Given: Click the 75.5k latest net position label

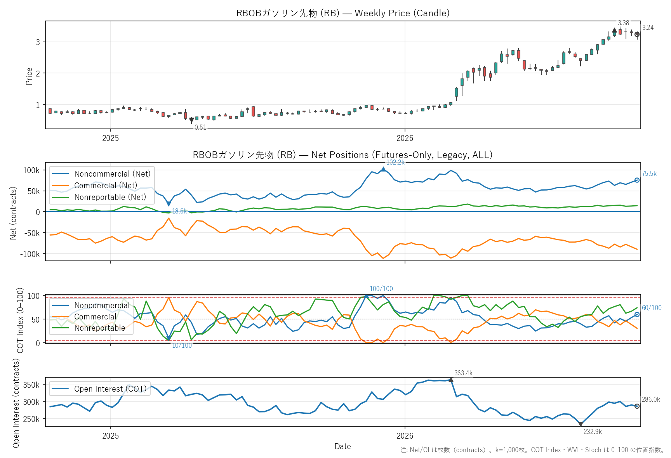Looking at the screenshot, I should click(649, 173).
